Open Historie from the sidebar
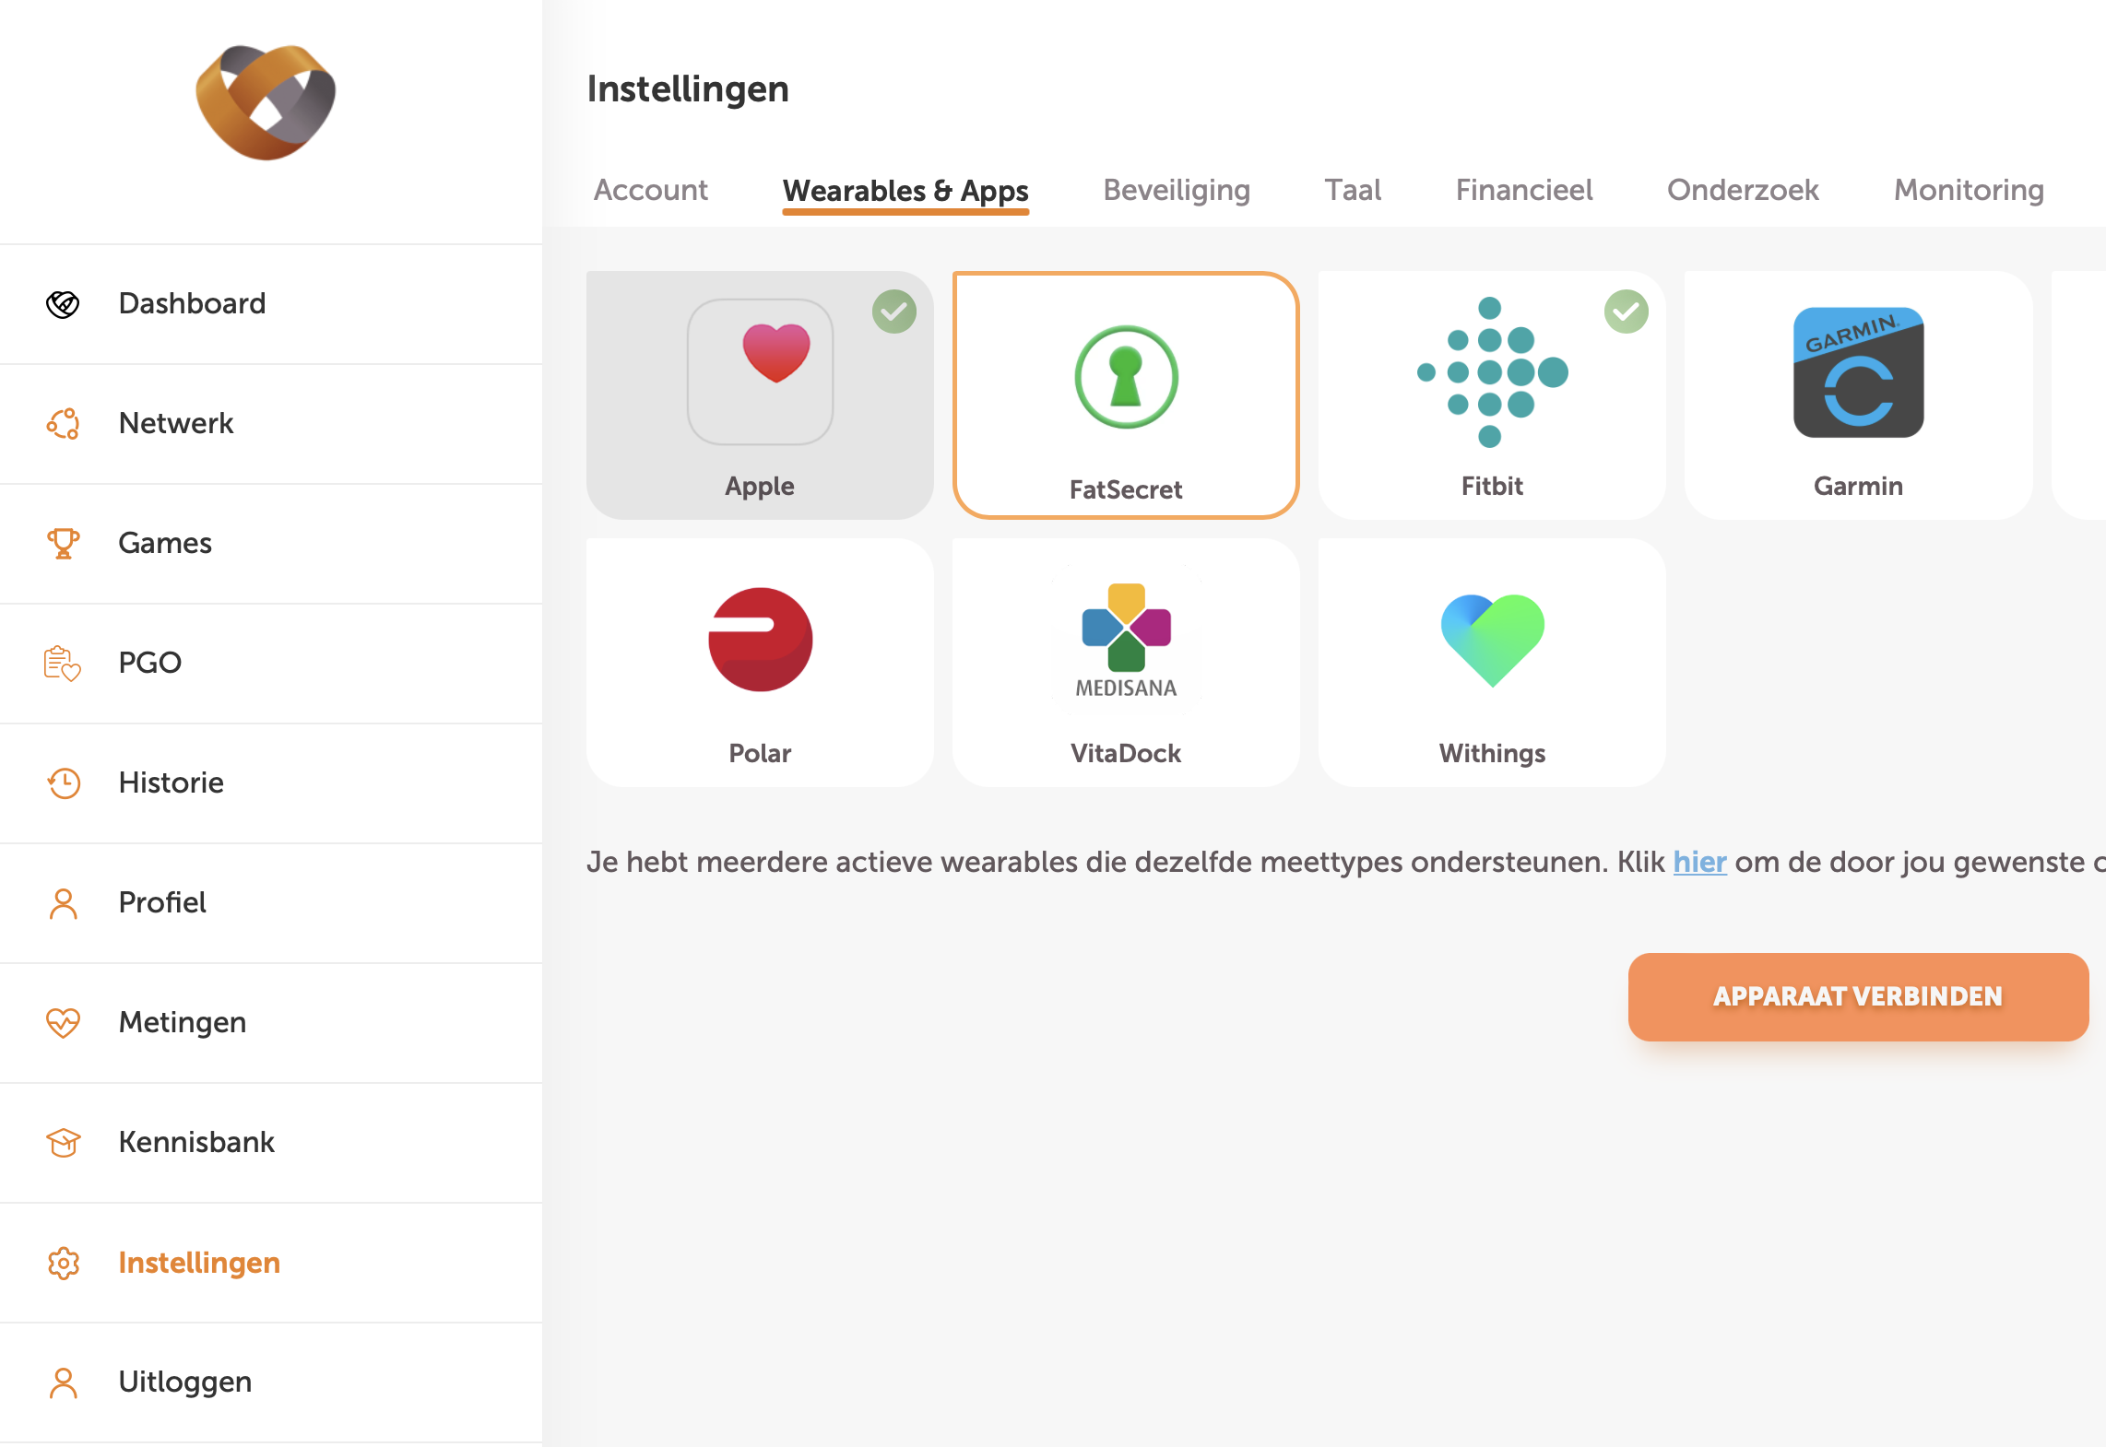 170,782
